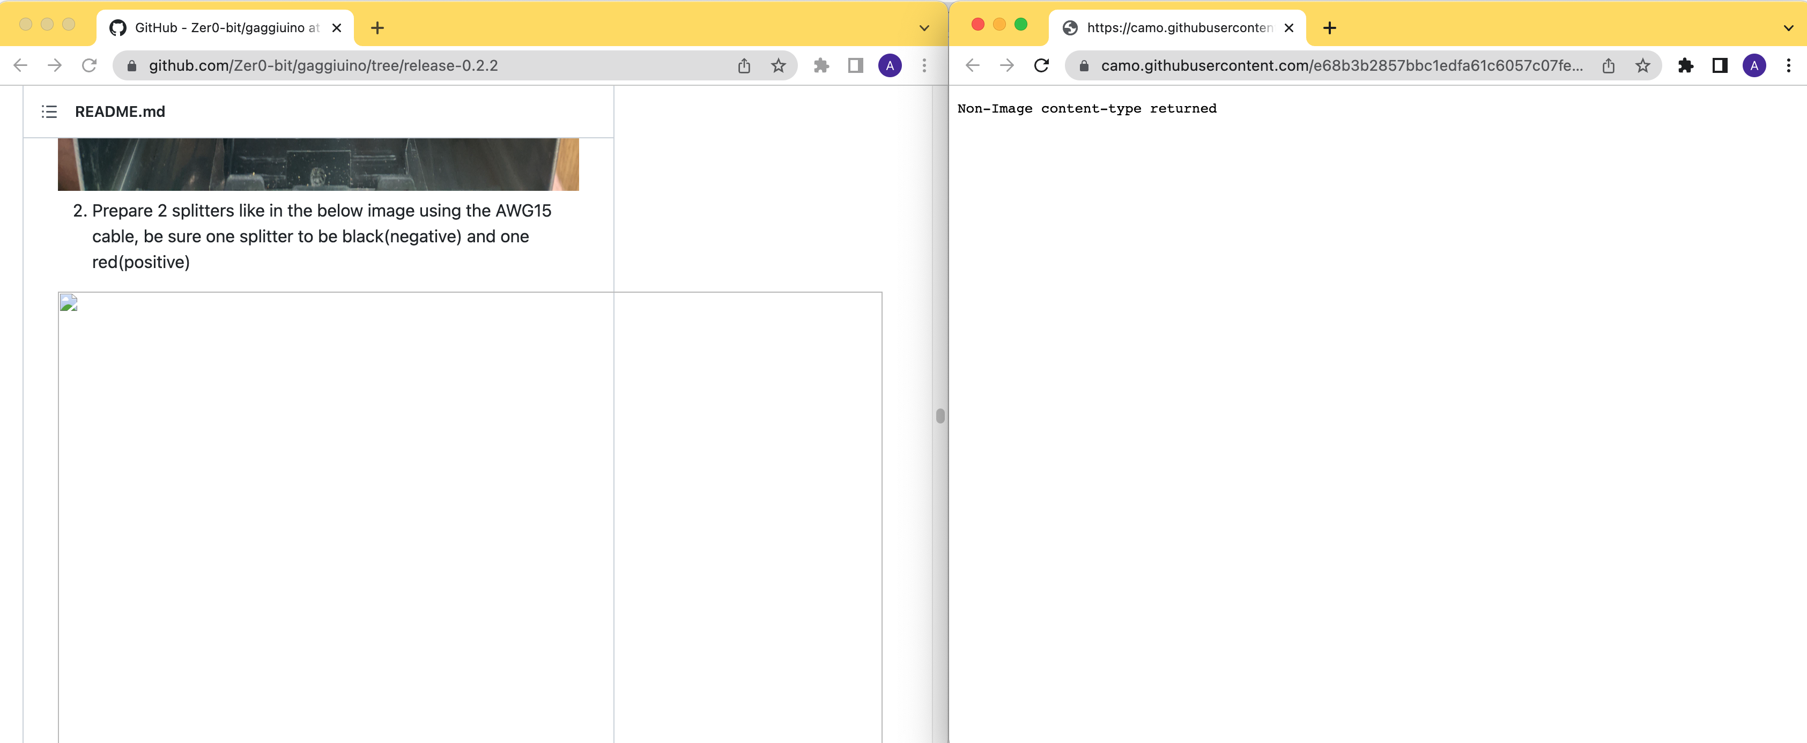Expand tab search chevron in GitHub window
The height and width of the screenshot is (743, 1807).
point(924,28)
